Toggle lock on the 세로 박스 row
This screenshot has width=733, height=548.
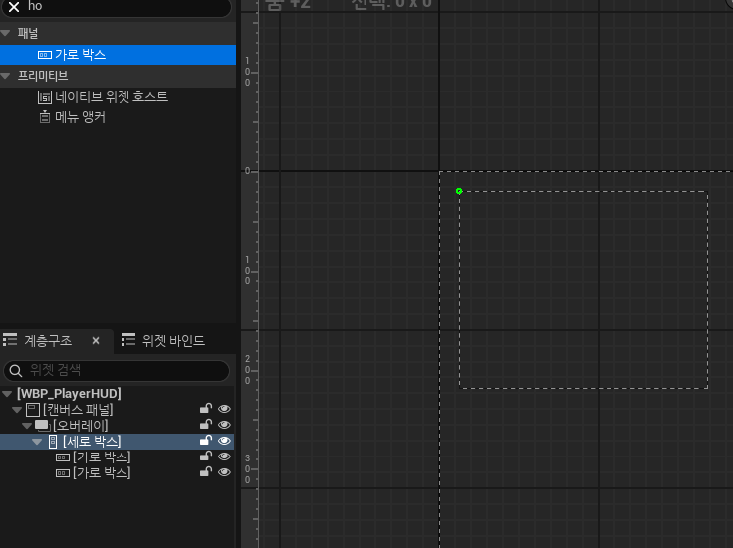pyautogui.click(x=206, y=440)
